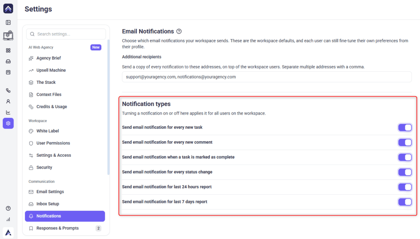Click the app logo at top left
Image resolution: width=420 pixels, height=239 pixels.
coord(8,9)
